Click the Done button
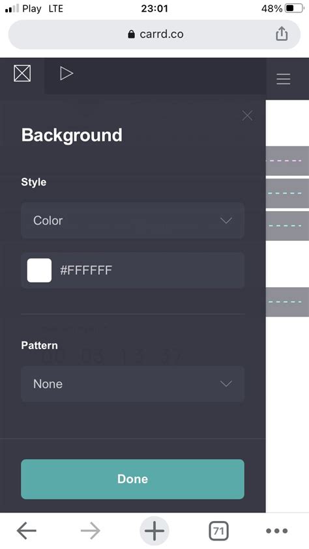The width and height of the screenshot is (309, 549). tap(132, 479)
